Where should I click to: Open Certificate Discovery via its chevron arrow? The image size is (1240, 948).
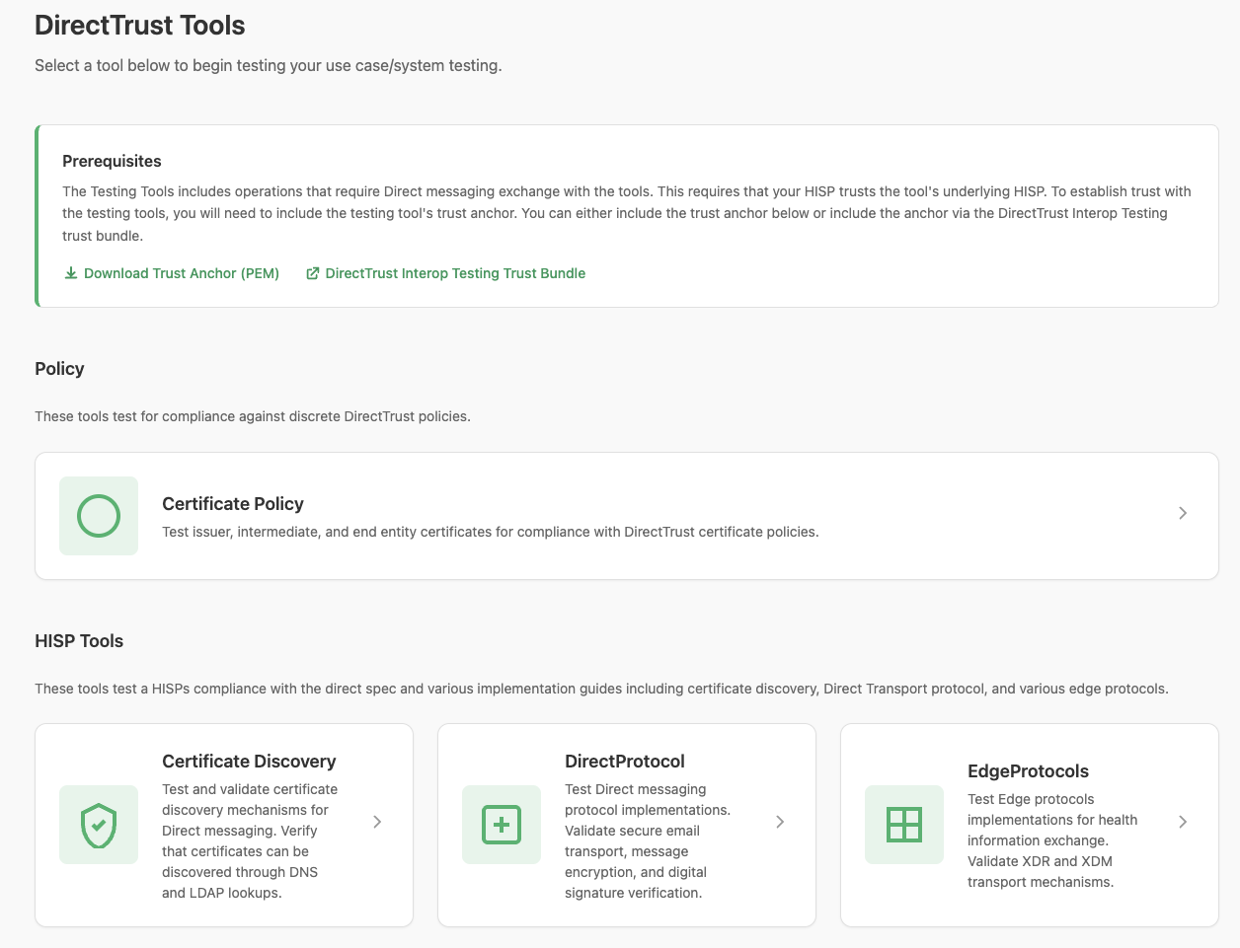click(377, 822)
